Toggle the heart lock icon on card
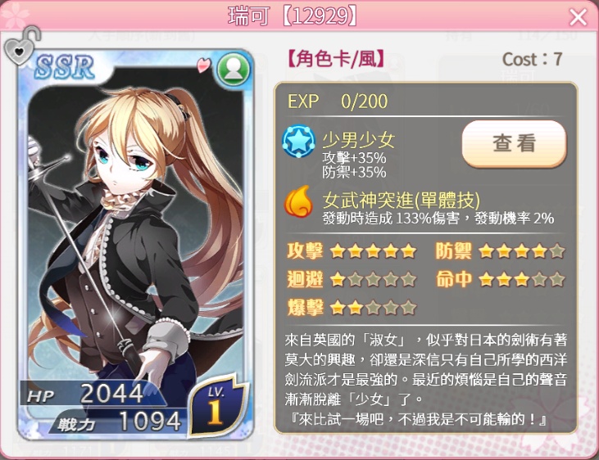Viewport: 599px width, 460px height. (x=21, y=46)
